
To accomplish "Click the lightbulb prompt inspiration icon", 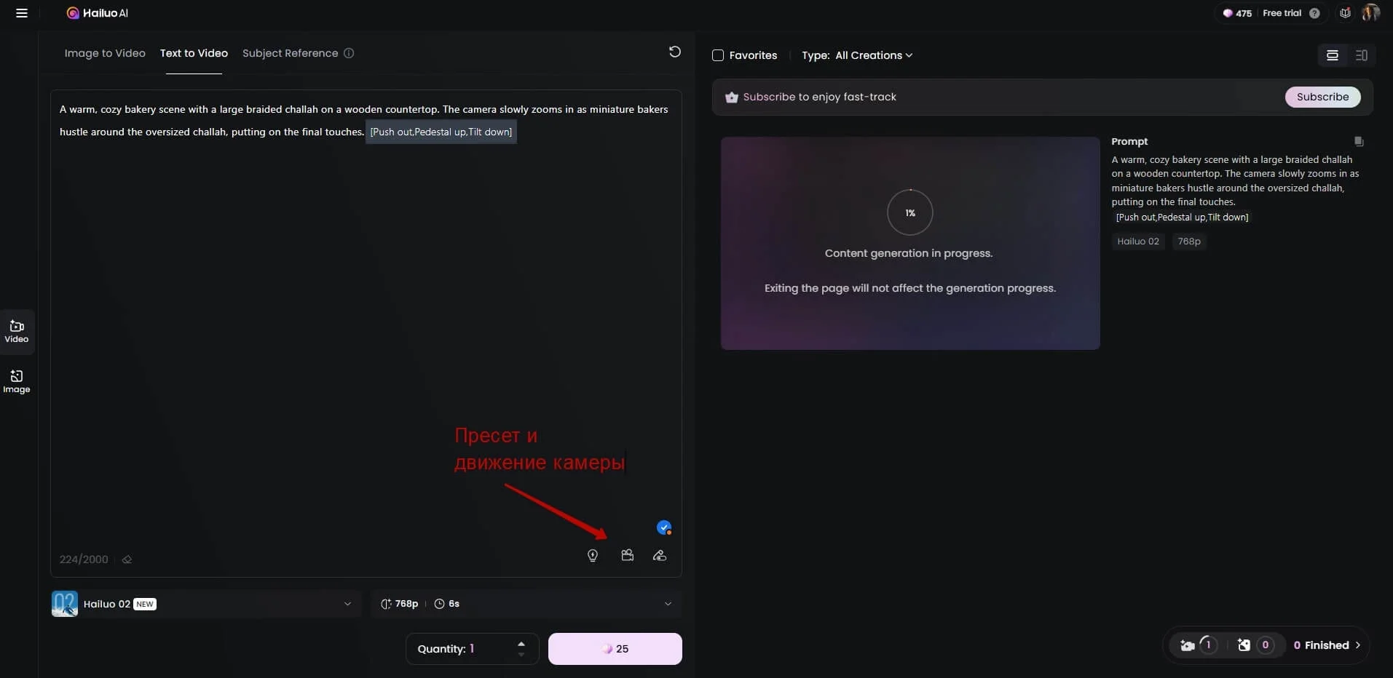I will pyautogui.click(x=593, y=556).
